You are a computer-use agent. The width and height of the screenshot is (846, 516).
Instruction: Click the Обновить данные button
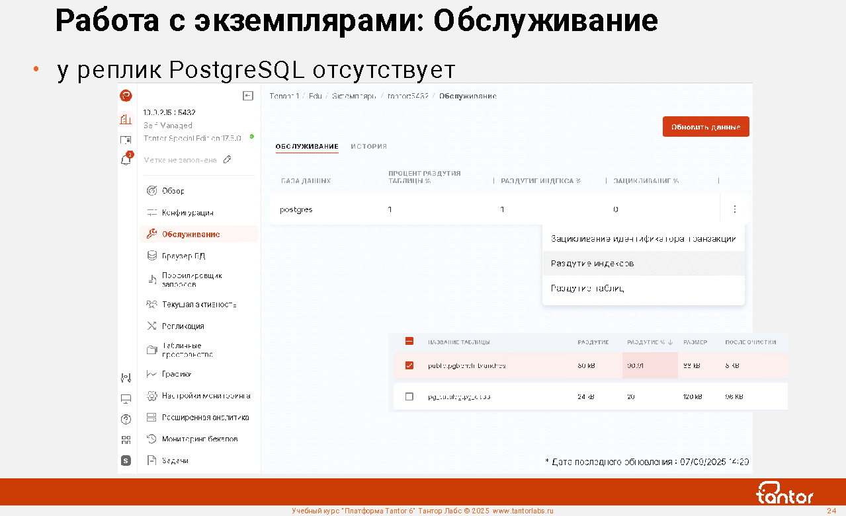tap(705, 127)
